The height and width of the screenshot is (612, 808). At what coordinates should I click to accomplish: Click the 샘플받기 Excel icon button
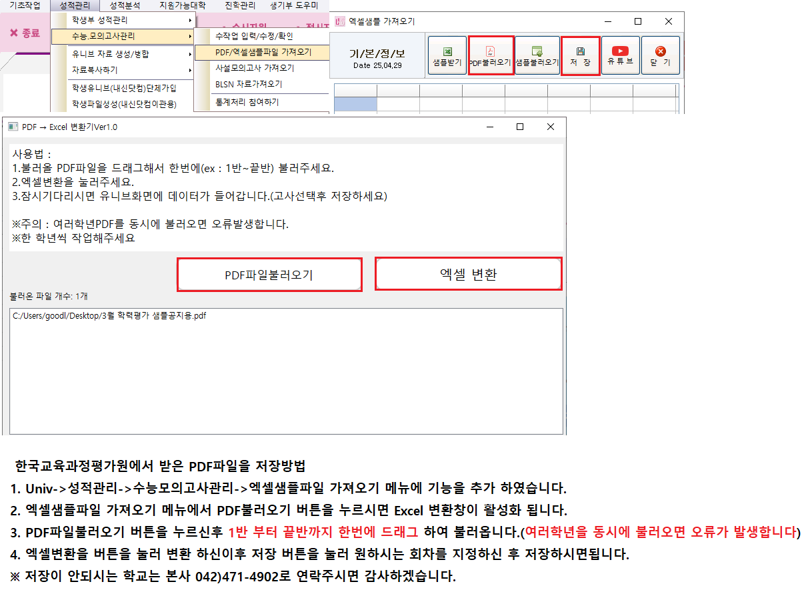click(446, 55)
